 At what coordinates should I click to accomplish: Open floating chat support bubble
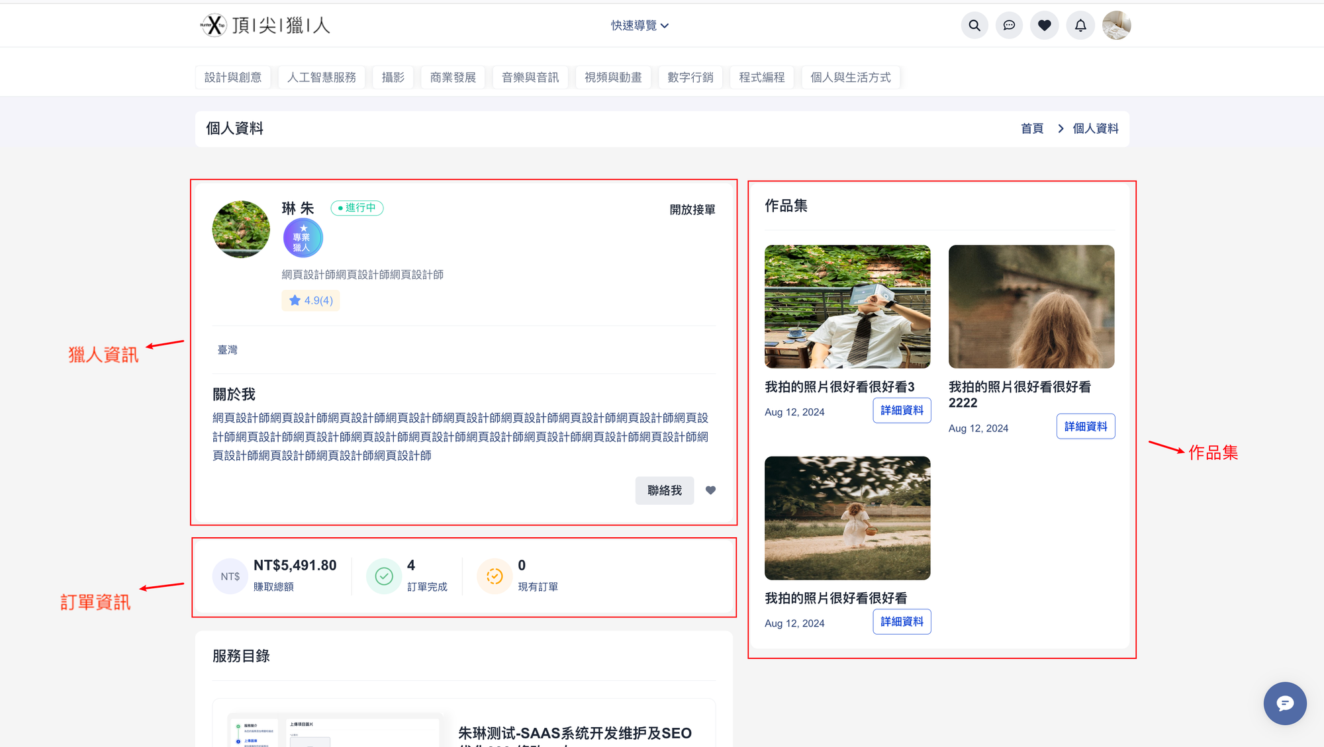coord(1284,703)
